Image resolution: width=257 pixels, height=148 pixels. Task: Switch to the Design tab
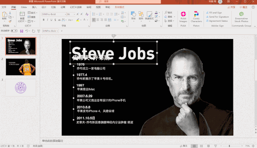[x=44, y=7]
